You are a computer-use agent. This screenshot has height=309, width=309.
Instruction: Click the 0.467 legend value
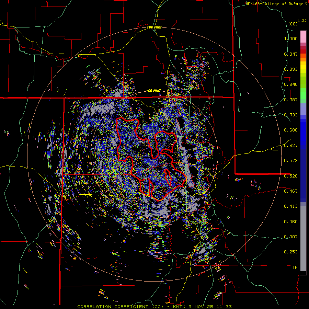click(x=291, y=191)
